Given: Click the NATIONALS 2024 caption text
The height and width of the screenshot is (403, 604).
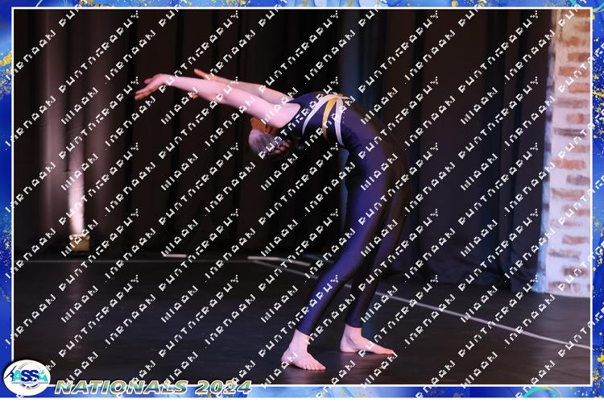Looking at the screenshot, I should (153, 387).
